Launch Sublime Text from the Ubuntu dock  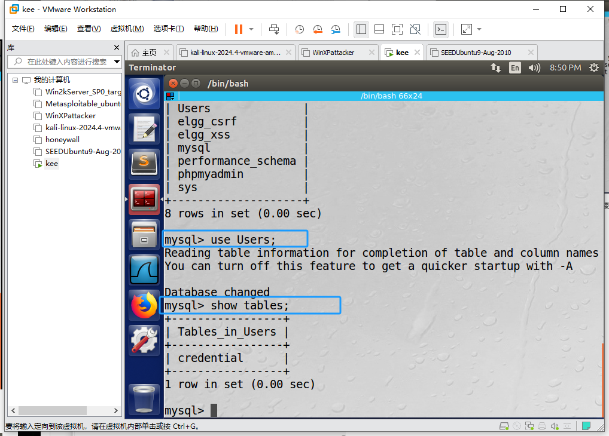(x=144, y=164)
